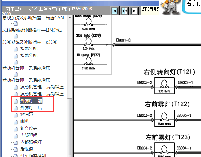Select tree heading 总线系统及诊断插座—K总线

[x=29, y=42]
